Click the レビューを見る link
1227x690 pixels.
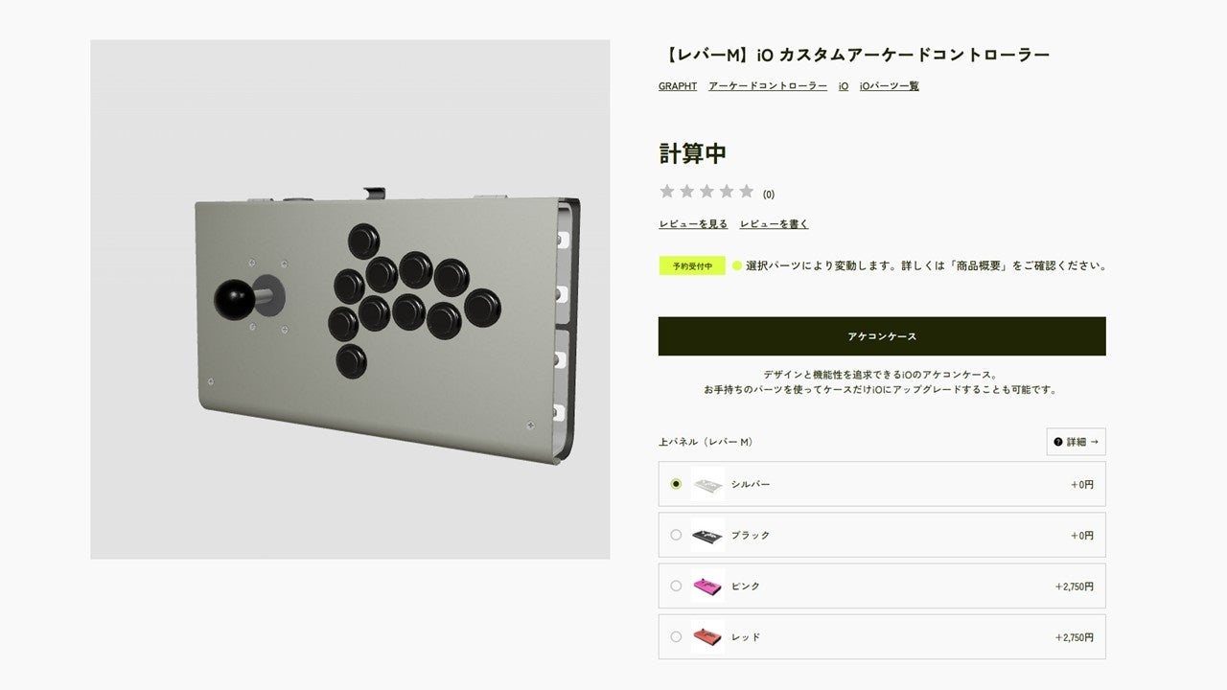click(x=692, y=222)
